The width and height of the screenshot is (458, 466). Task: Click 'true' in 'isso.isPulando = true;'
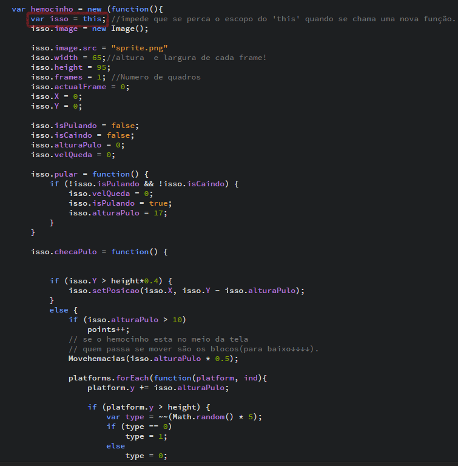(x=158, y=203)
